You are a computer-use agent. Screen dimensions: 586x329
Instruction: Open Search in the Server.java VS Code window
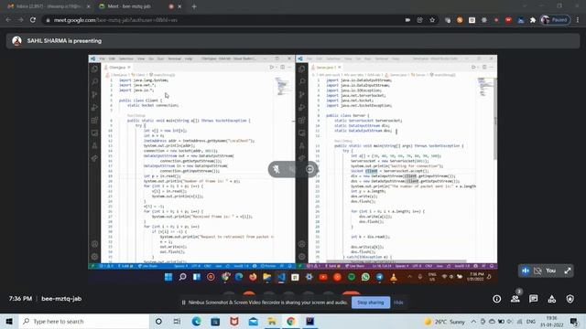pos(302,81)
